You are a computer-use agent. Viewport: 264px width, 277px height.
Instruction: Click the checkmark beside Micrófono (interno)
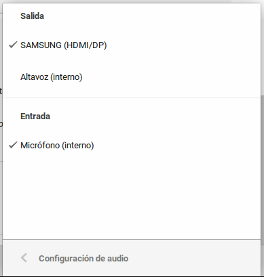(x=13, y=145)
